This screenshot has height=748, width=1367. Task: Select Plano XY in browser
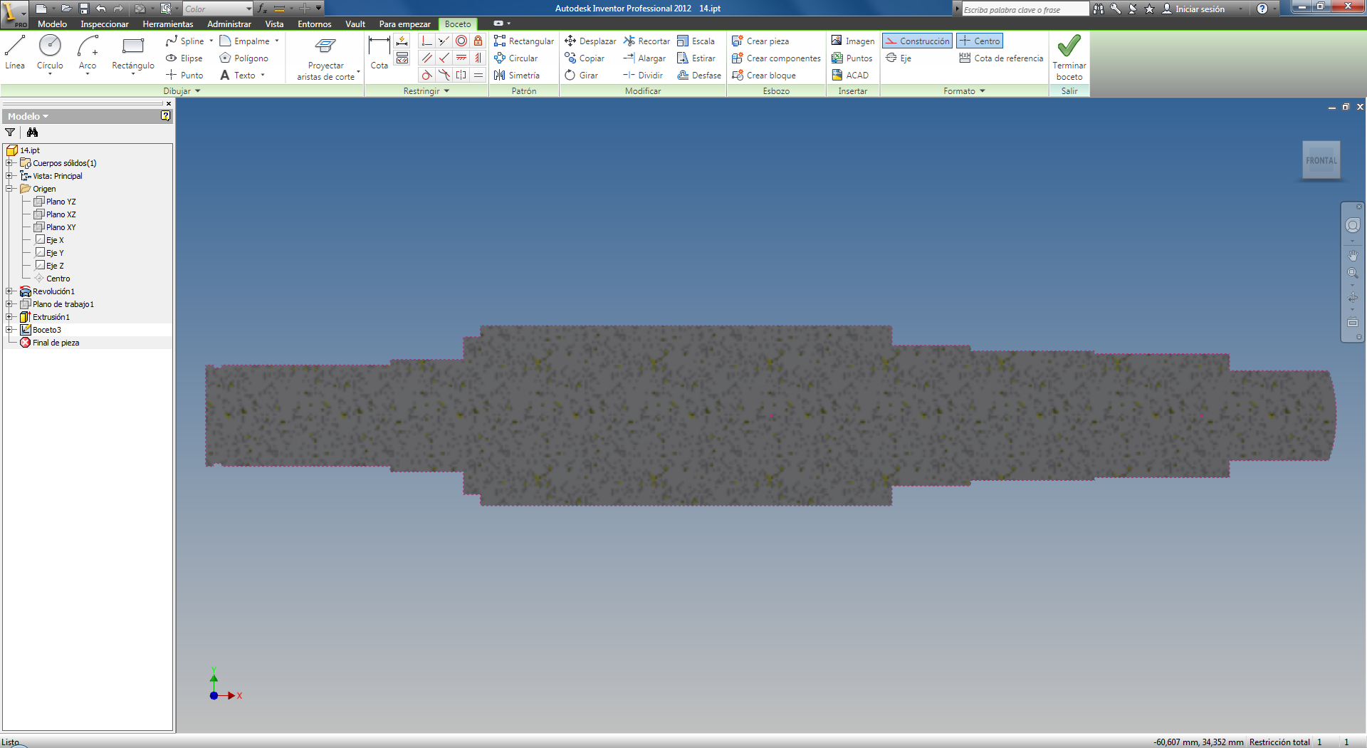[x=55, y=227]
